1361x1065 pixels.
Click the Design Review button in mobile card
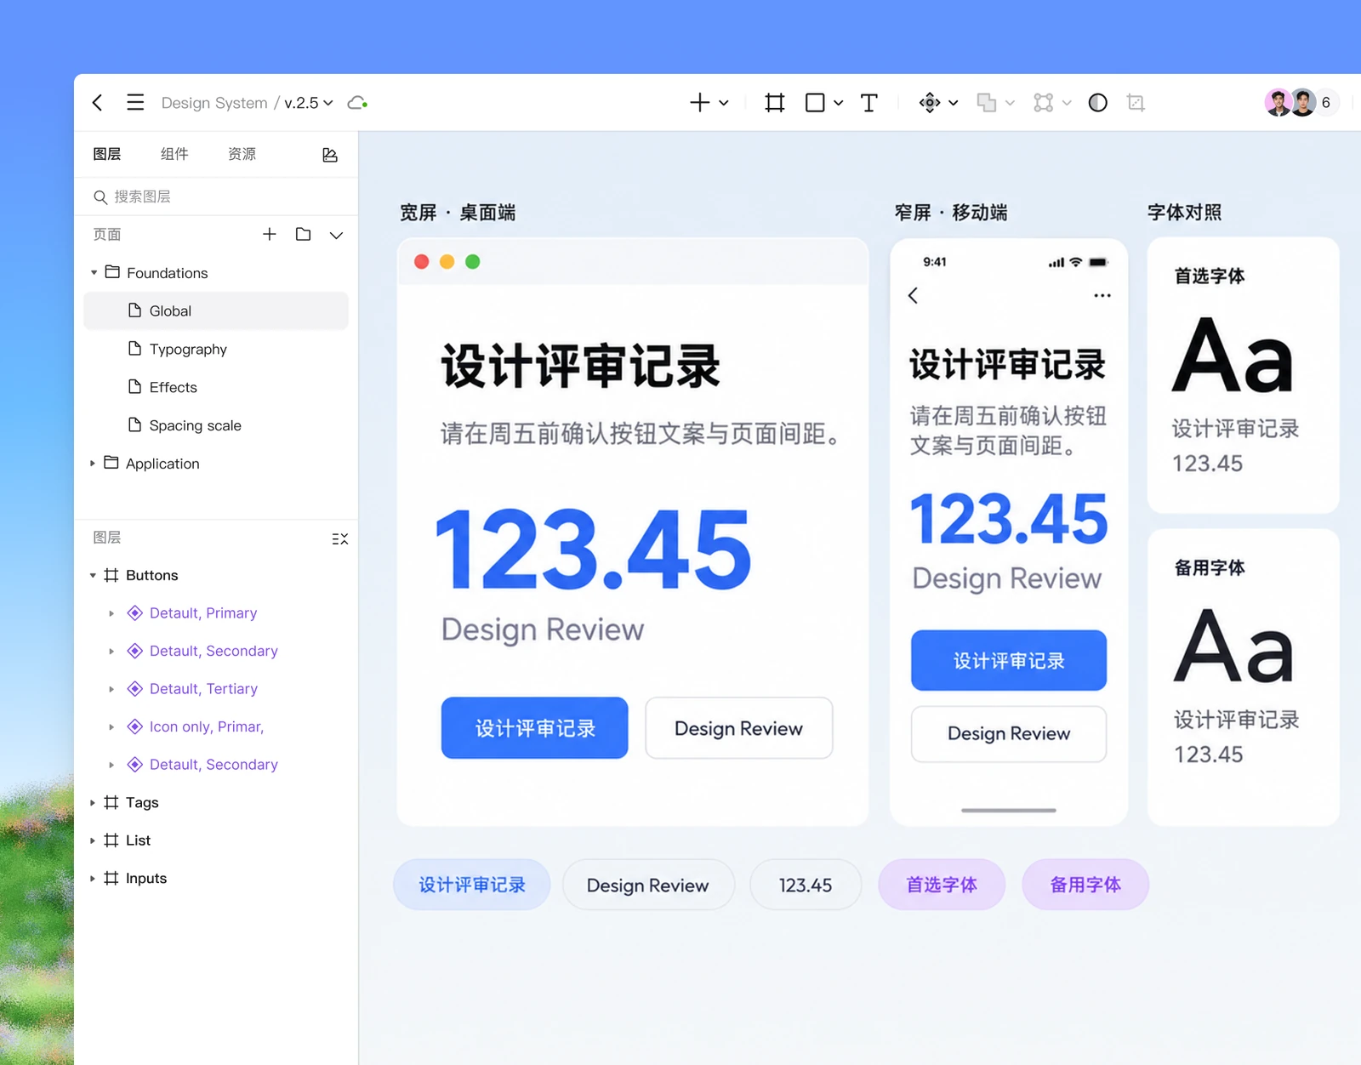[x=1009, y=734]
